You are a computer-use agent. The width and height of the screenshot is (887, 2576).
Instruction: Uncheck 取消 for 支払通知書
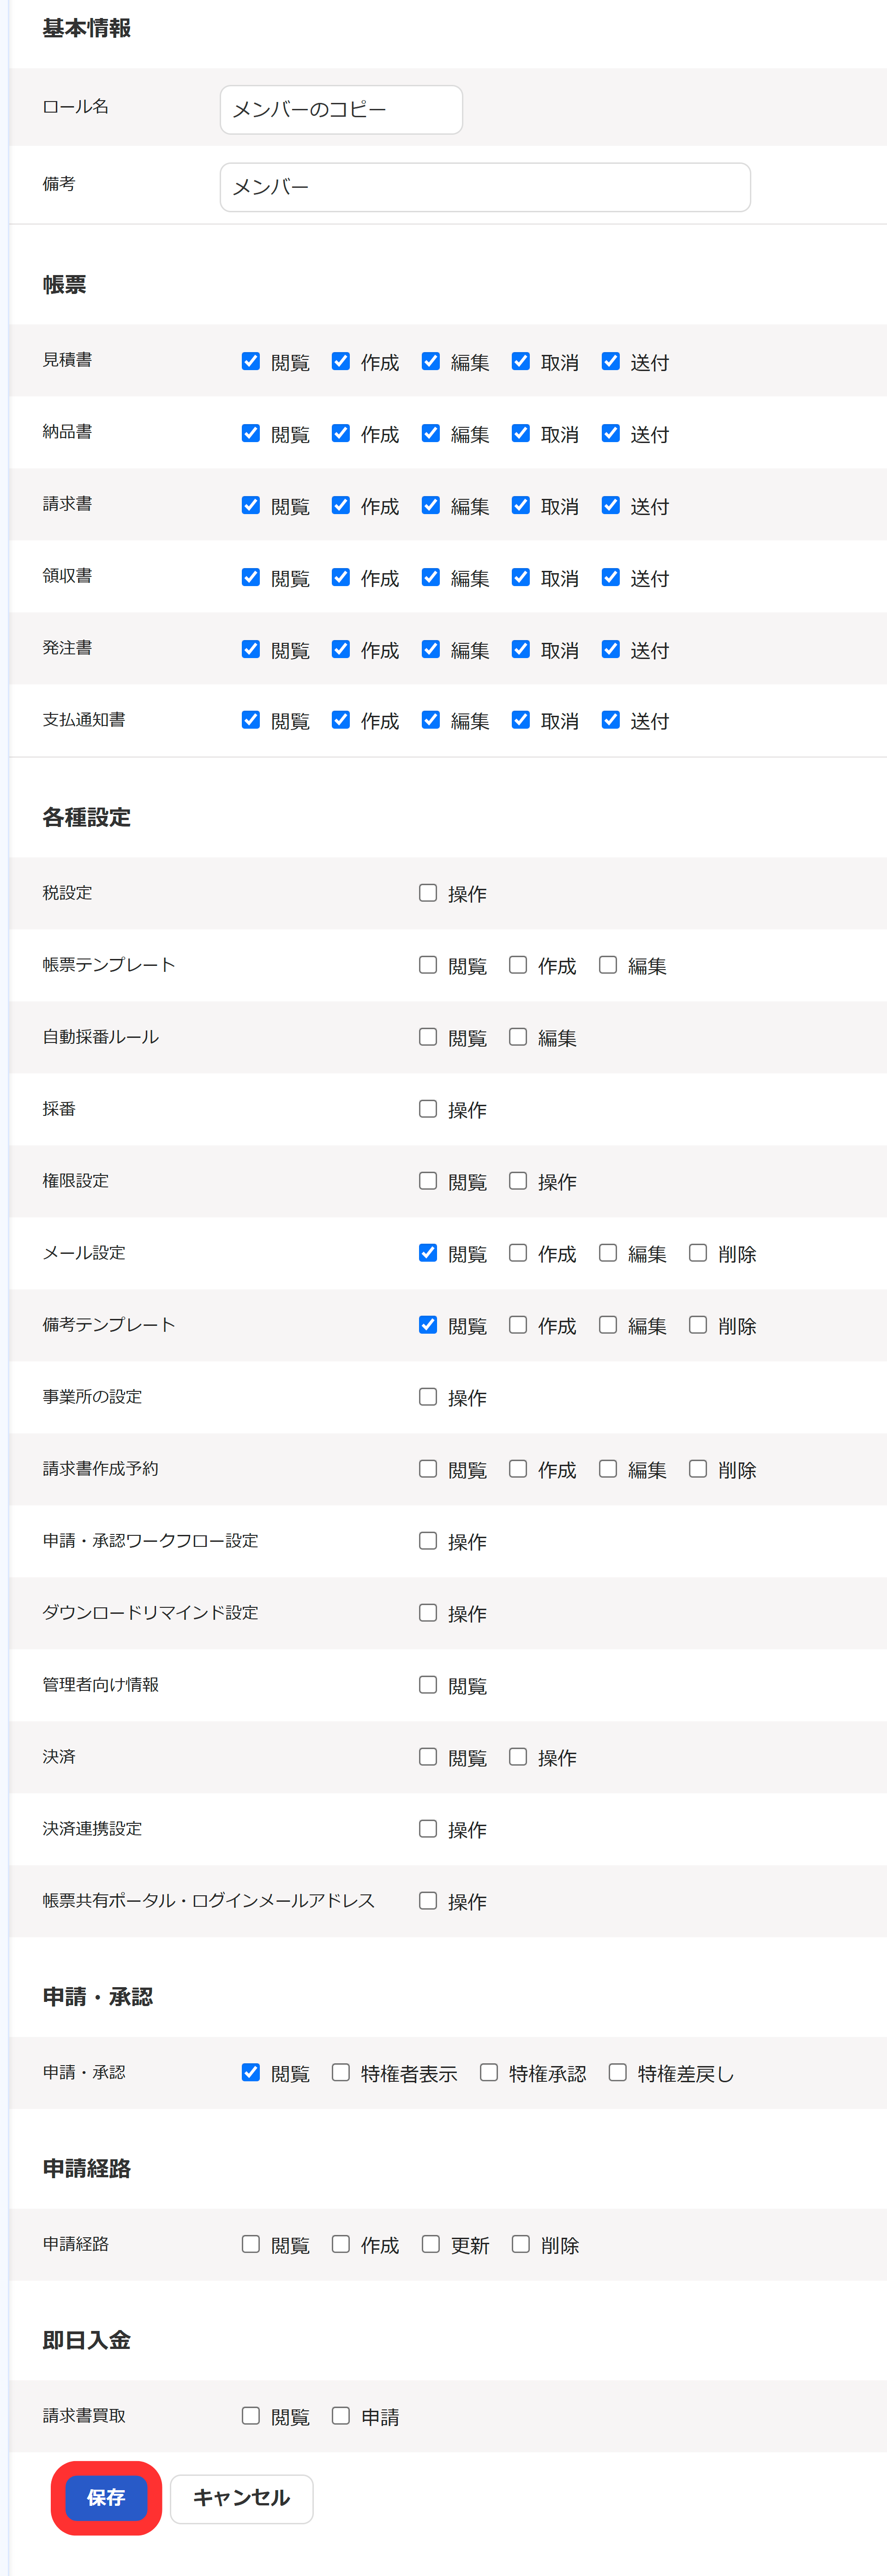click(521, 720)
